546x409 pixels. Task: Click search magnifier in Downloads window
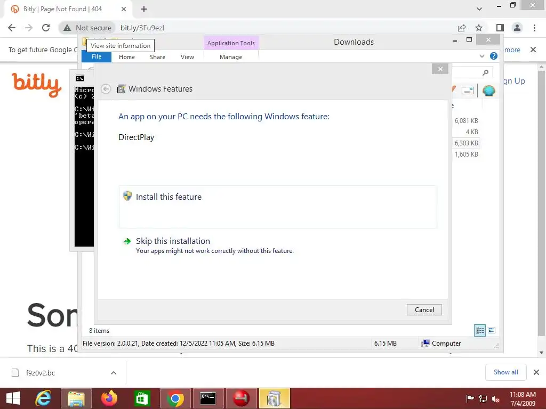point(485,72)
